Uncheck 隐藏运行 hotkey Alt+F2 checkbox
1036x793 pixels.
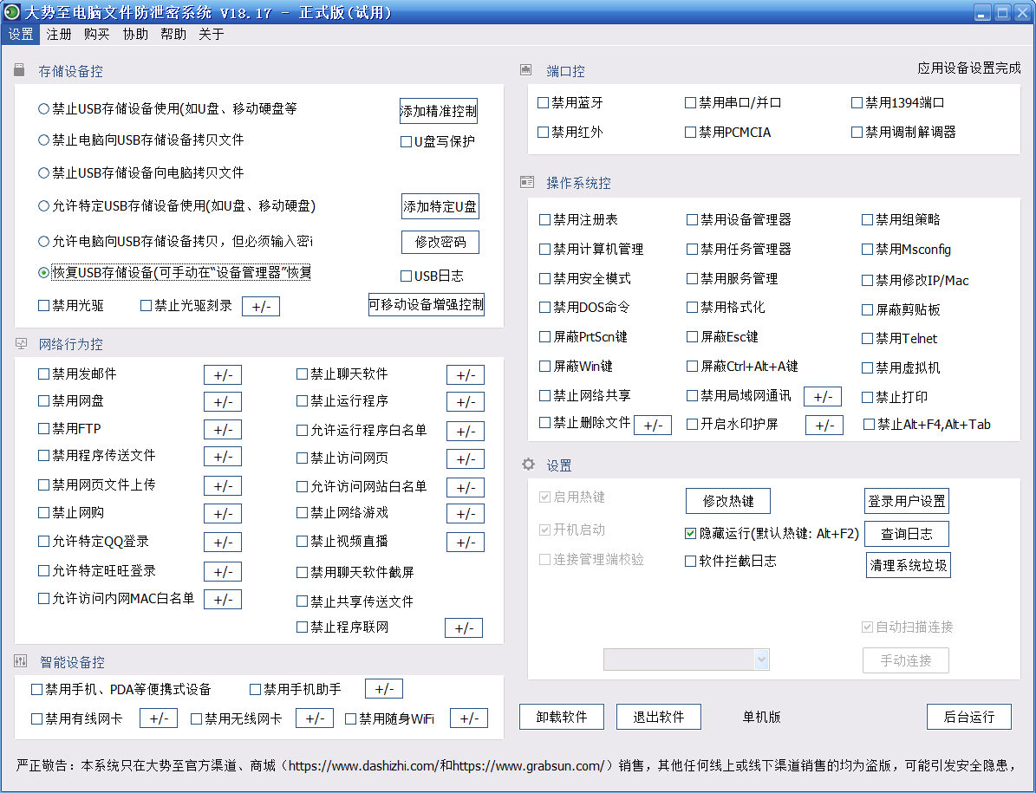691,534
